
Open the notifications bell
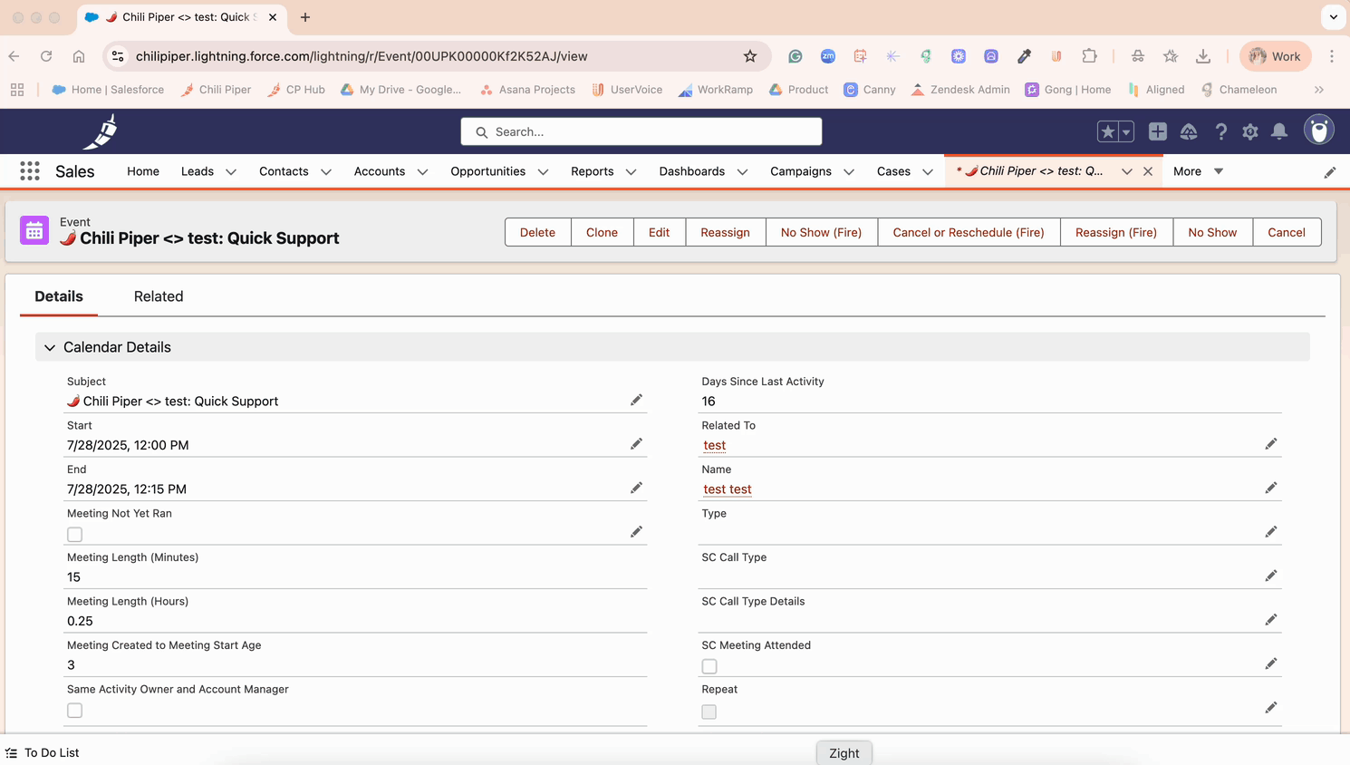pos(1279,131)
